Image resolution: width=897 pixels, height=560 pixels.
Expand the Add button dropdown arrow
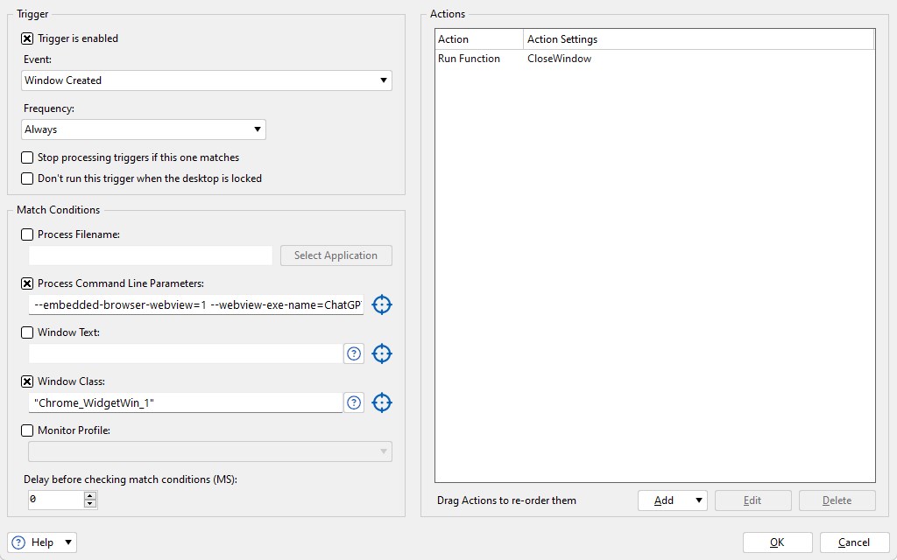coord(698,500)
